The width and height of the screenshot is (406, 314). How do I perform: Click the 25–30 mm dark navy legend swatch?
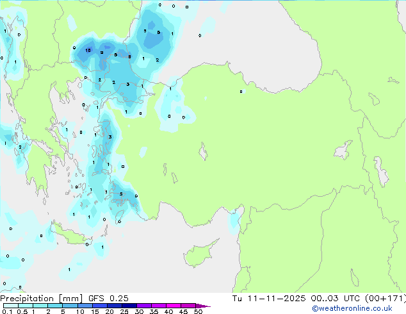click(x=129, y=306)
